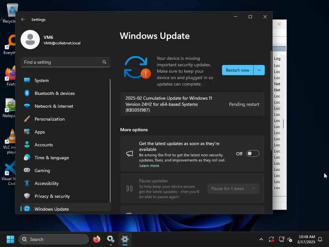329x247 pixels.
Task: Go to Network & internet settings
Action: click(66, 106)
